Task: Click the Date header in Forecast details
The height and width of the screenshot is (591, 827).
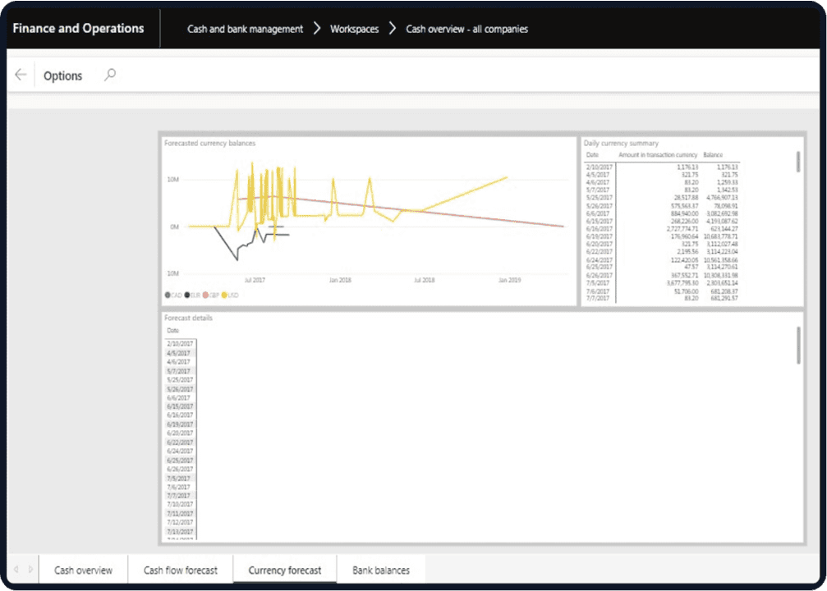Action: 173,331
